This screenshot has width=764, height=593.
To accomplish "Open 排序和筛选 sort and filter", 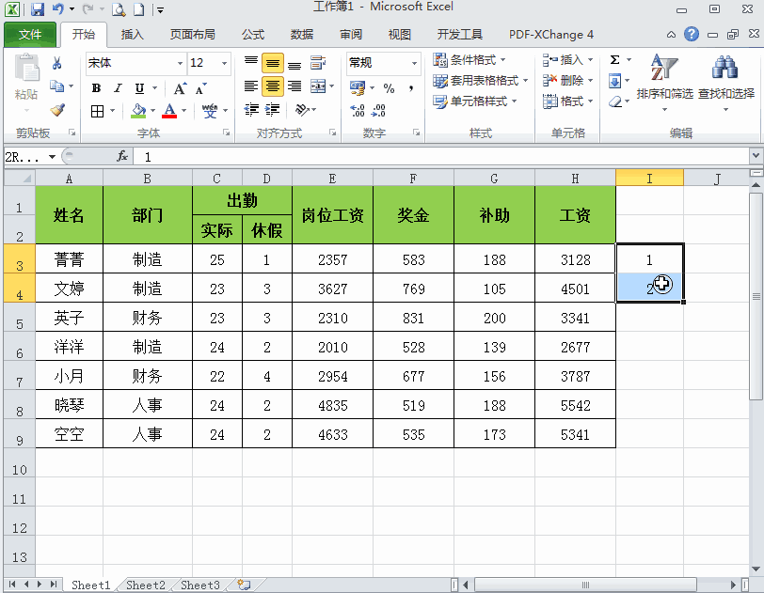I will (664, 78).
